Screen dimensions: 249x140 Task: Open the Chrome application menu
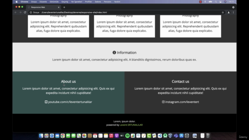pos(24,2)
